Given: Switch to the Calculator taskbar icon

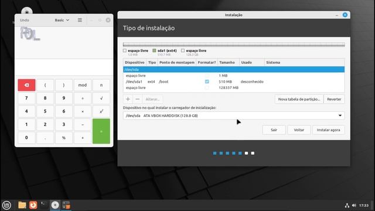Looking at the screenshot, I should [66, 205].
